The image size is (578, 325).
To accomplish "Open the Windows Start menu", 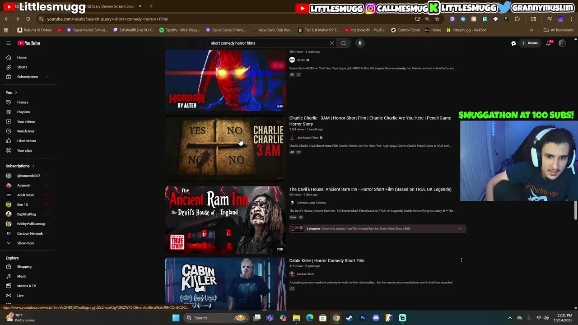I will coord(176,318).
